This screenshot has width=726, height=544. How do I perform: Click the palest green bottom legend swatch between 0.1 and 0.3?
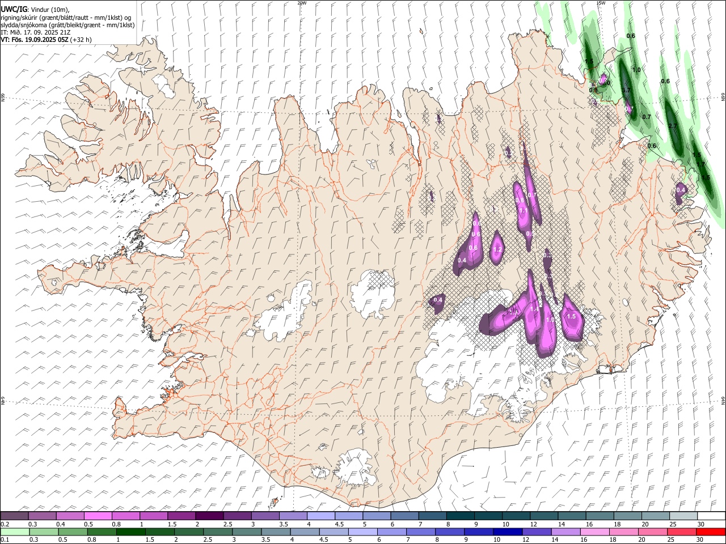tap(15, 532)
